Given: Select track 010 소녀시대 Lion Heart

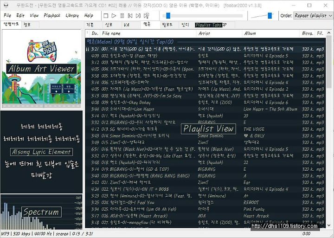Looking at the screenshot, I should 206,109.
